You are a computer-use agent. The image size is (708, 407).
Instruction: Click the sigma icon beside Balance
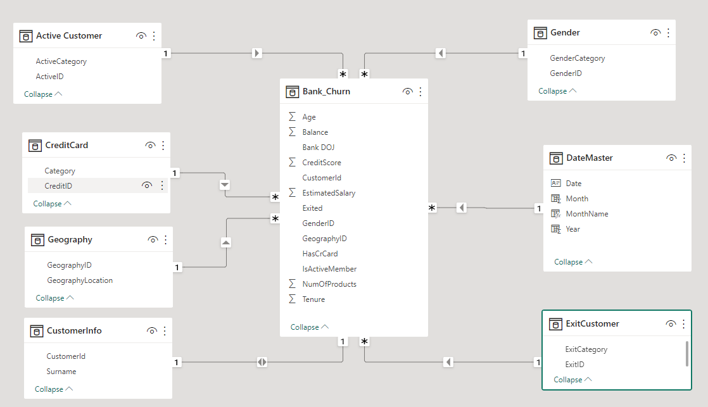(292, 132)
